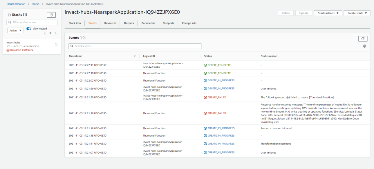The width and height of the screenshot is (374, 169).
Task: Open Stacks breadcrumb link
Action: 35,4
